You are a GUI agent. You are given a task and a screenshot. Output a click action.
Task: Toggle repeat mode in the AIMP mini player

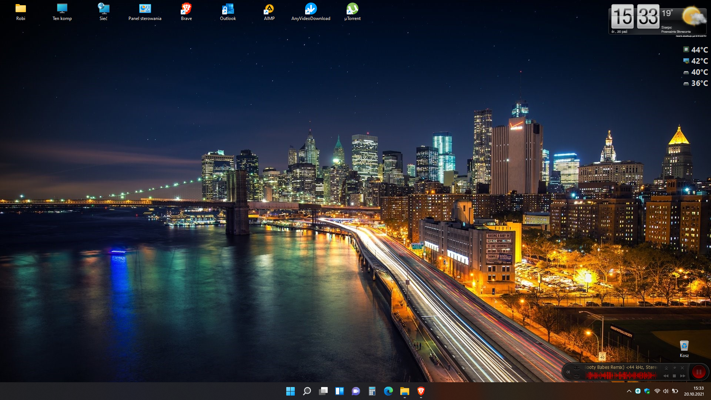(x=577, y=376)
